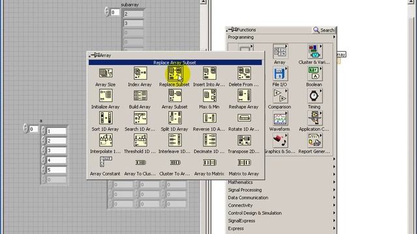Image resolution: width=417 pixels, height=234 pixels.
Task: Expand the Signal Processing category
Action: coord(281,190)
